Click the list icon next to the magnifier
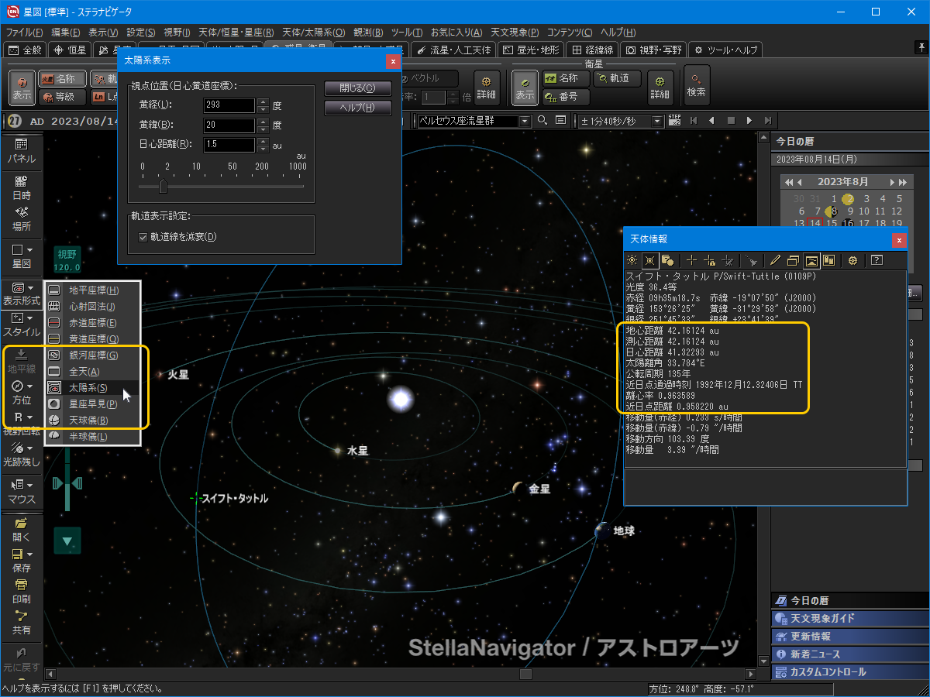 pos(560,121)
